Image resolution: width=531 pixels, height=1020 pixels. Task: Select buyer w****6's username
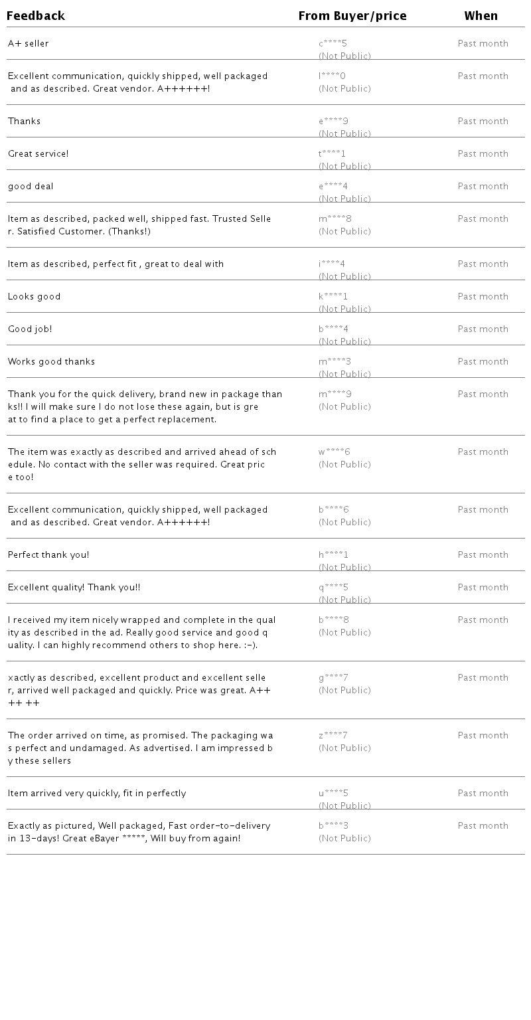click(x=334, y=452)
